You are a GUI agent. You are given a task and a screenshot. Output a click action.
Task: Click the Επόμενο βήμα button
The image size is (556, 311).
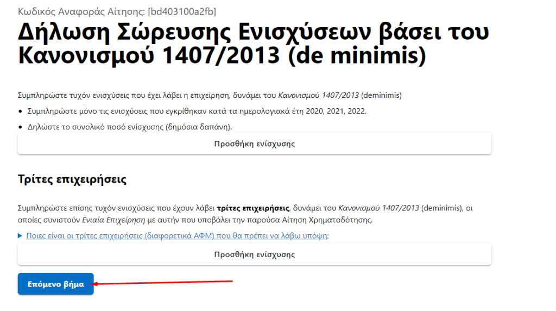tap(55, 284)
